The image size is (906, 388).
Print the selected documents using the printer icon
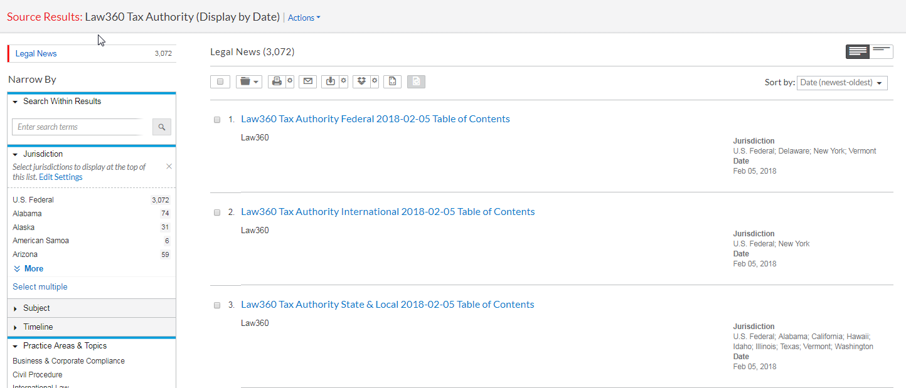pos(277,81)
